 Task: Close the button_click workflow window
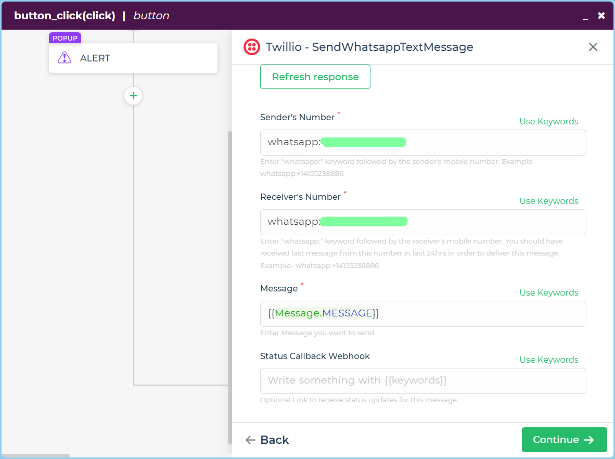(601, 16)
